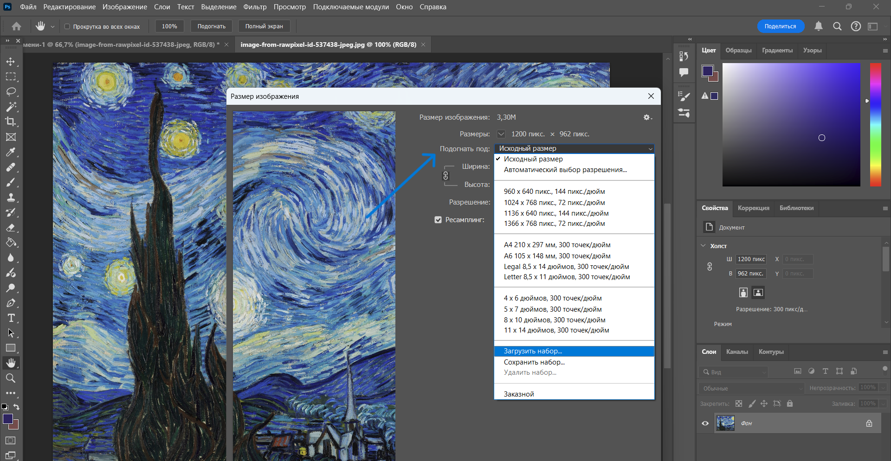Pick a hue on the color spectrum slider
The height and width of the screenshot is (461, 891).
pos(876,125)
